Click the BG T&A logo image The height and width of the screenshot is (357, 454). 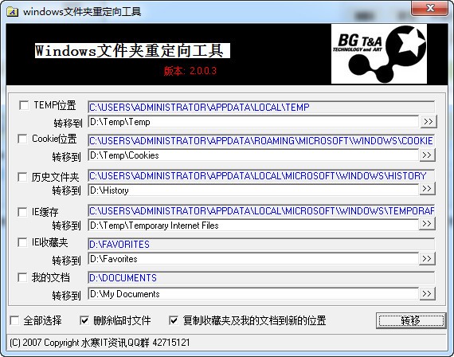(379, 54)
